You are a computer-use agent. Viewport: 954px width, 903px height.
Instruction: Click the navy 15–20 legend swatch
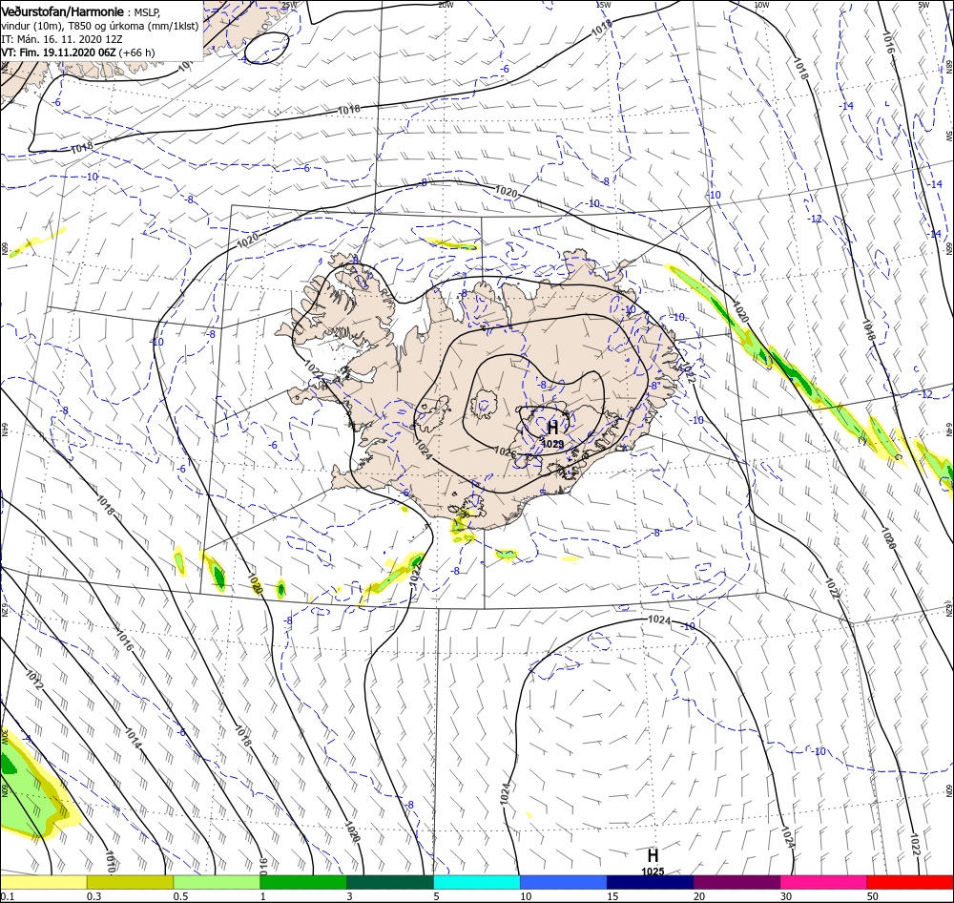650,882
